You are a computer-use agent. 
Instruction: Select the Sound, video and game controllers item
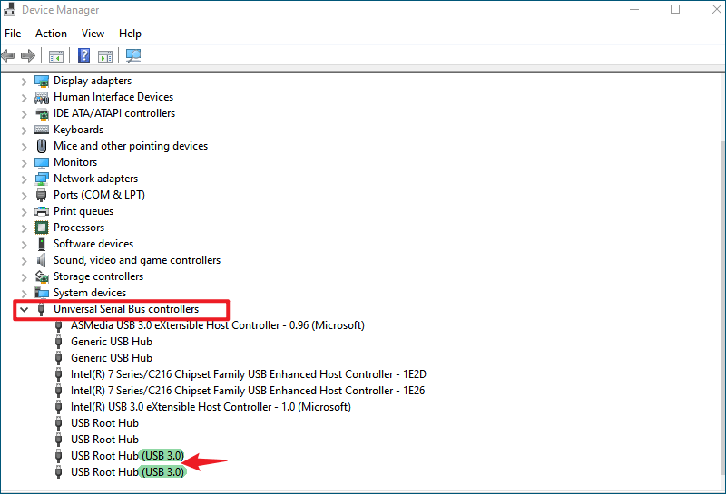click(137, 260)
